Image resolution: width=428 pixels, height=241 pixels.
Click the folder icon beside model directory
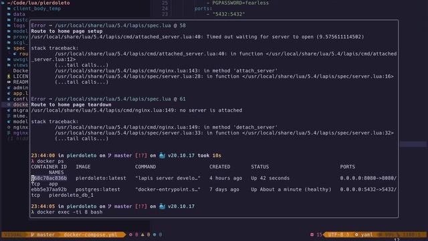click(x=9, y=31)
